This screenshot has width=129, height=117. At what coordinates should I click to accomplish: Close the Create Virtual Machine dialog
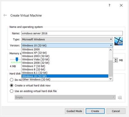click(x=121, y=5)
